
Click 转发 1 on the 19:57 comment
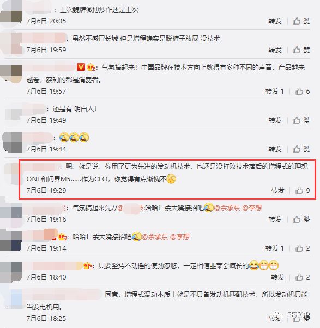tap(274, 91)
